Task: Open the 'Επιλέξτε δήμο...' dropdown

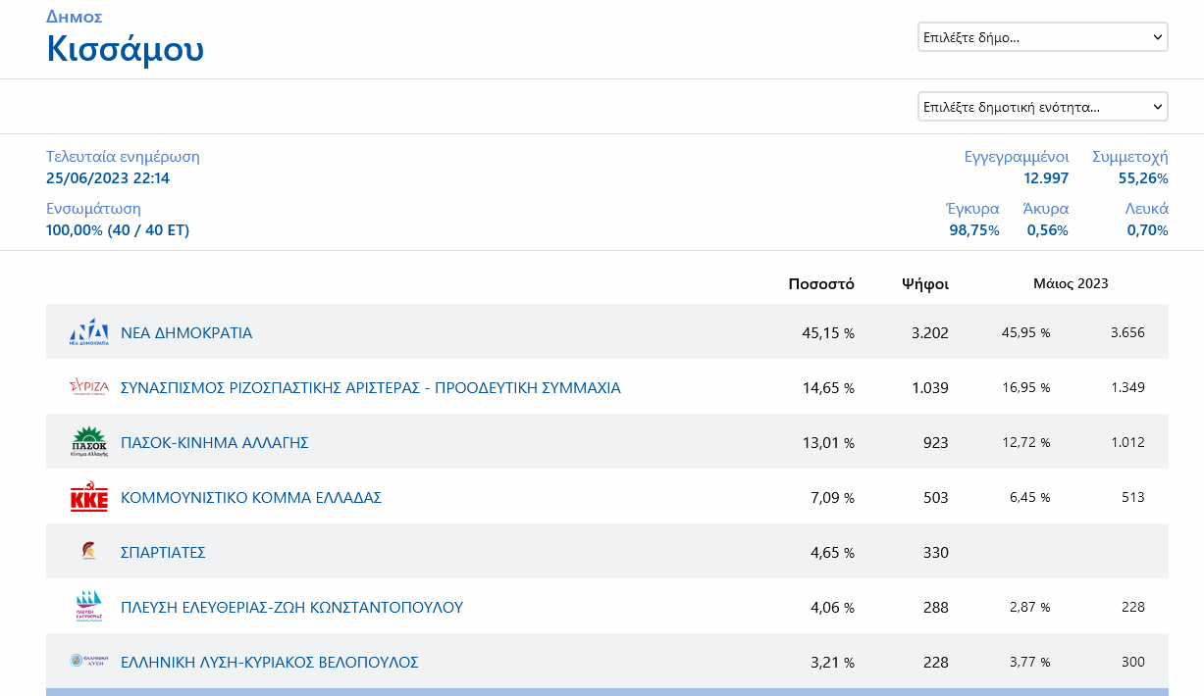Action: point(1042,37)
